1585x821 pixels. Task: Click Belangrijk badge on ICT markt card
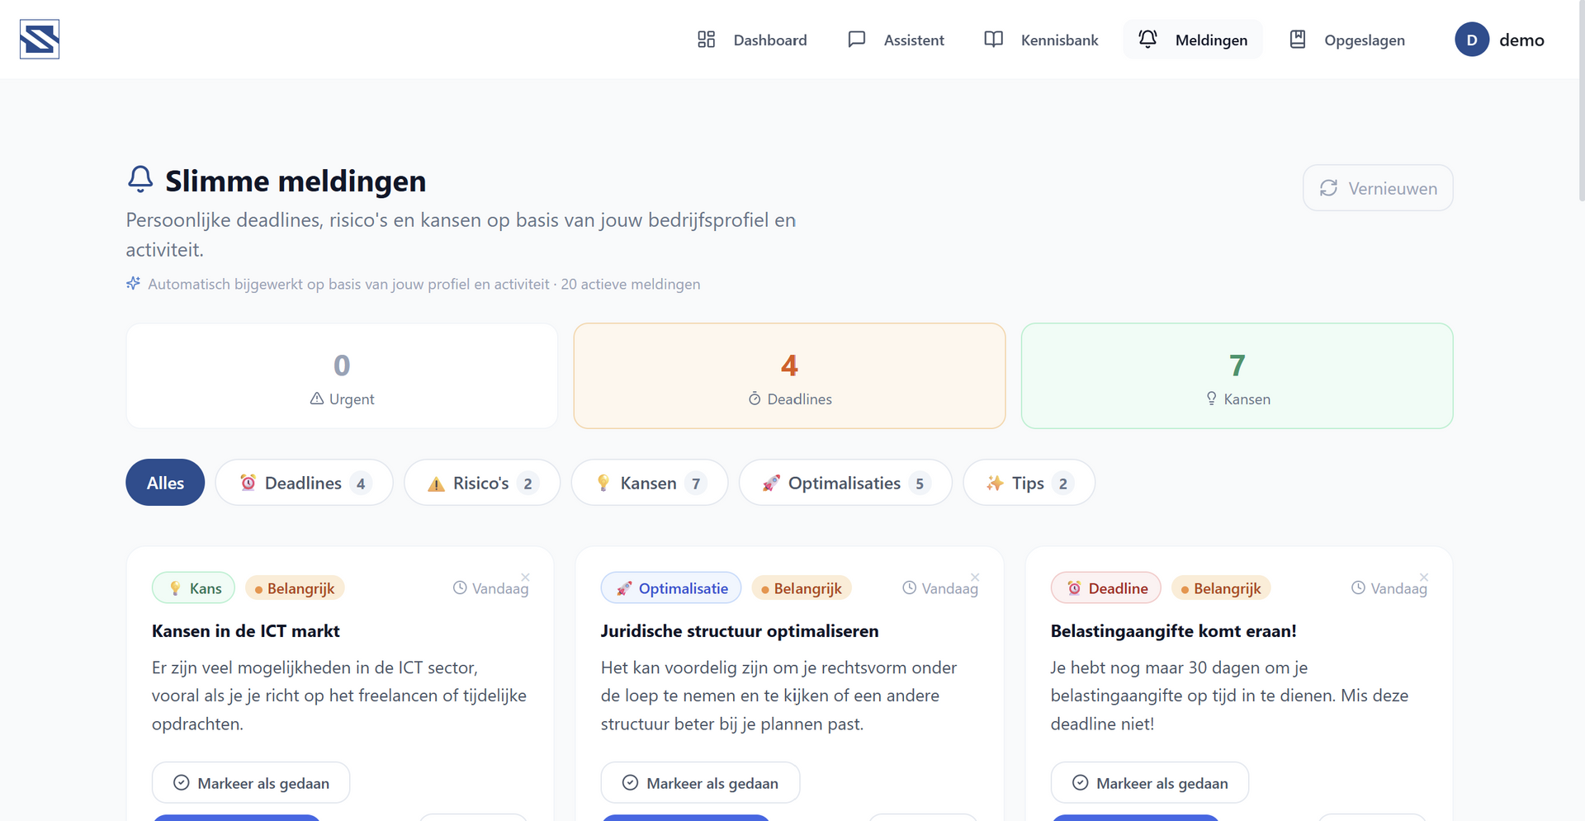coord(295,588)
